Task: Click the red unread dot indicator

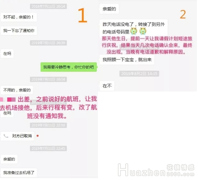Action: (38, 136)
